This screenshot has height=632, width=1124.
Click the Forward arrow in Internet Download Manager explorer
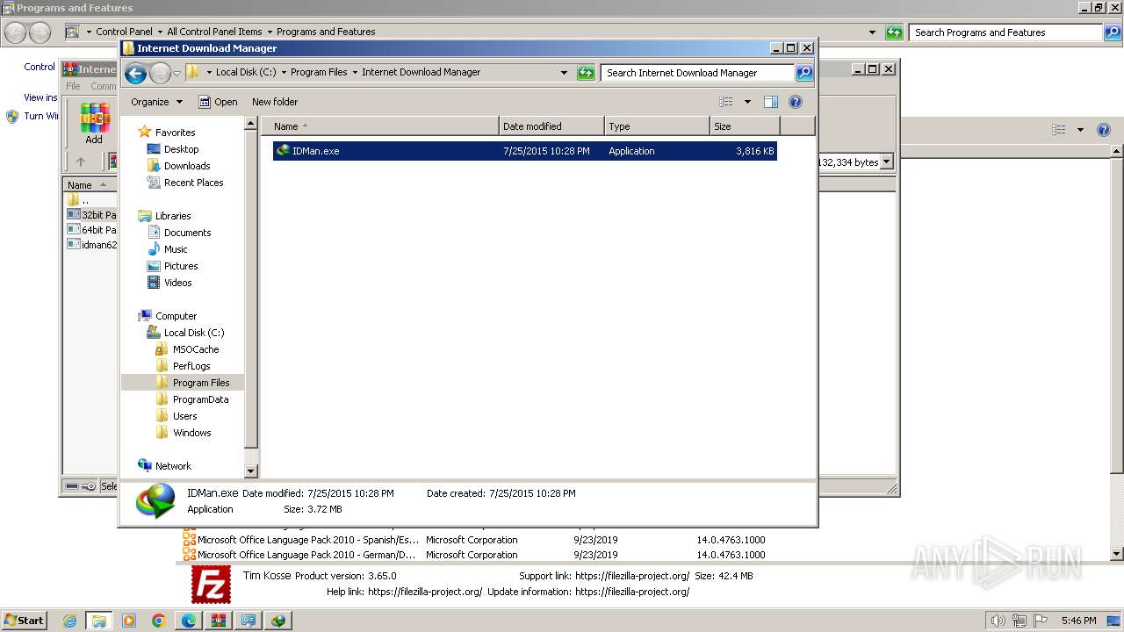[160, 73]
